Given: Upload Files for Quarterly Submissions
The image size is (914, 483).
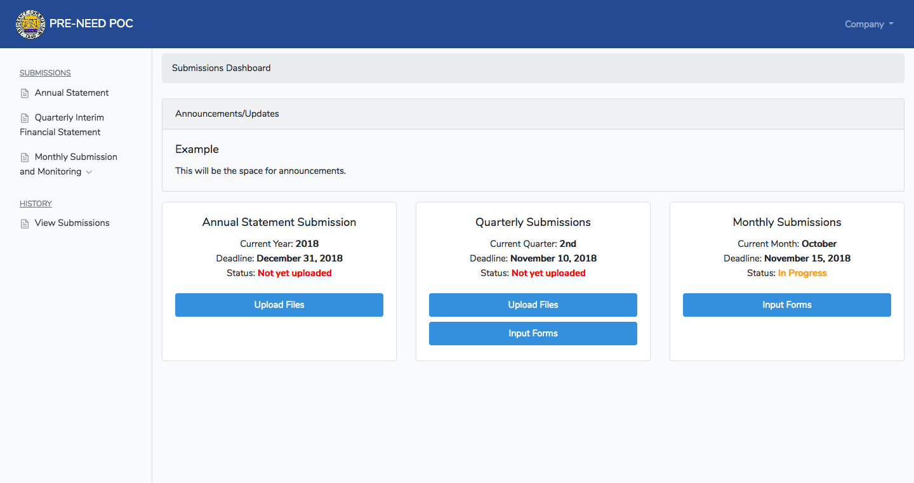Looking at the screenshot, I should coord(533,305).
